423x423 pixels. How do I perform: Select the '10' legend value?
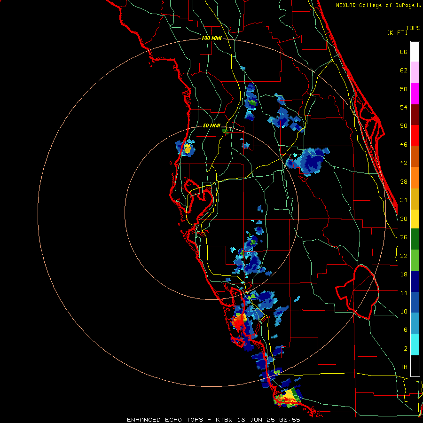pyautogui.click(x=404, y=311)
